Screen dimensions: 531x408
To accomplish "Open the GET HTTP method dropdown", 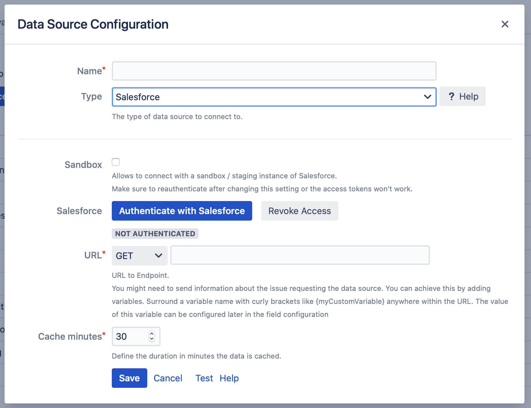I will (x=140, y=256).
